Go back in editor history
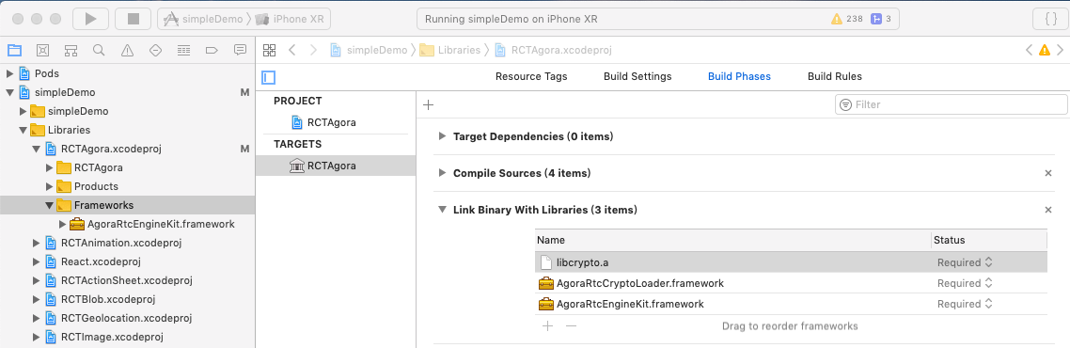The width and height of the screenshot is (1070, 348). (x=291, y=50)
